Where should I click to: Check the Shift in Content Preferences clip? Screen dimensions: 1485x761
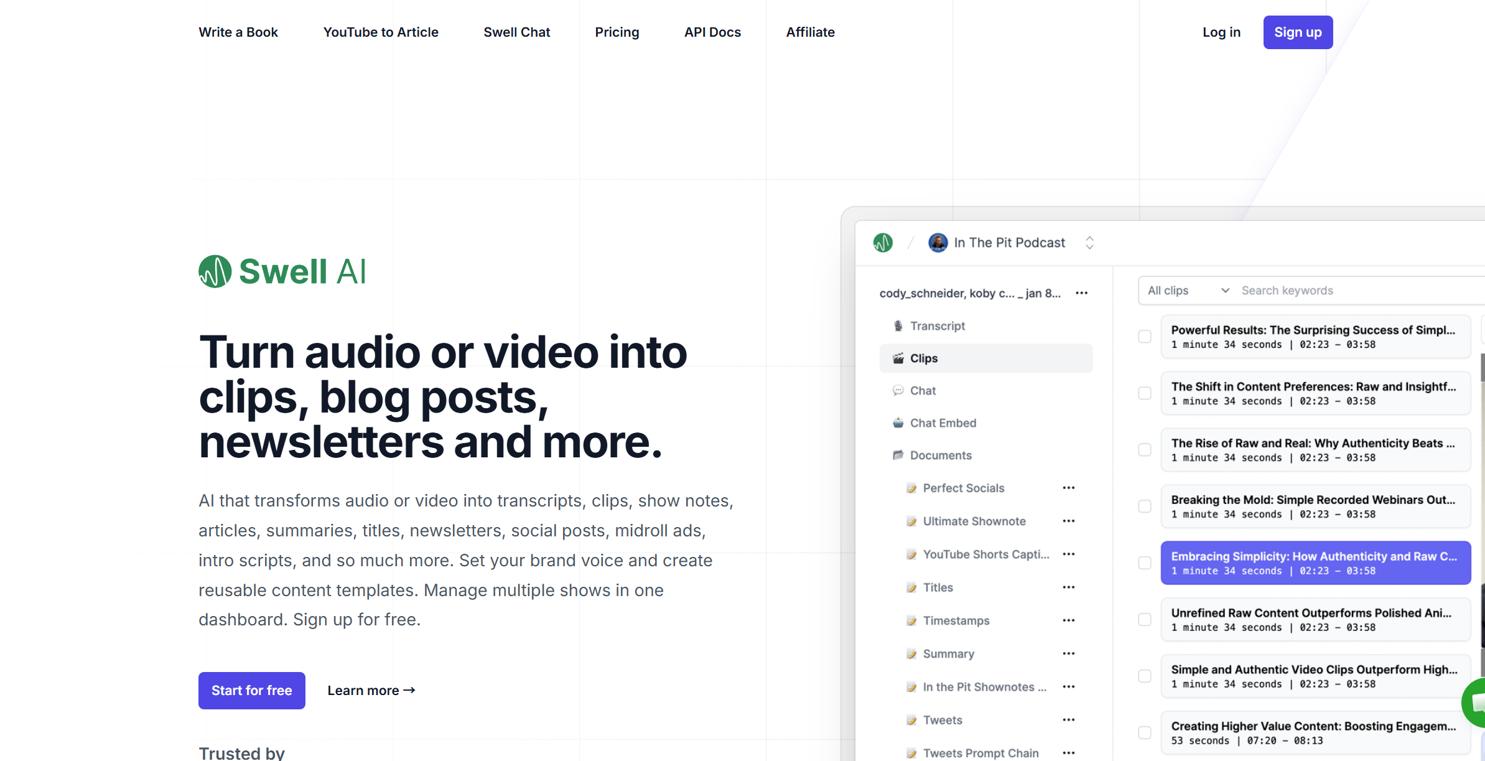coord(1145,393)
